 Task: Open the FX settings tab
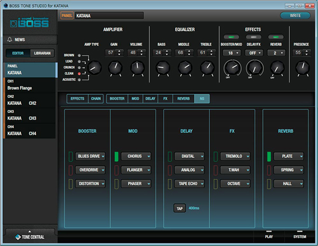(165, 98)
